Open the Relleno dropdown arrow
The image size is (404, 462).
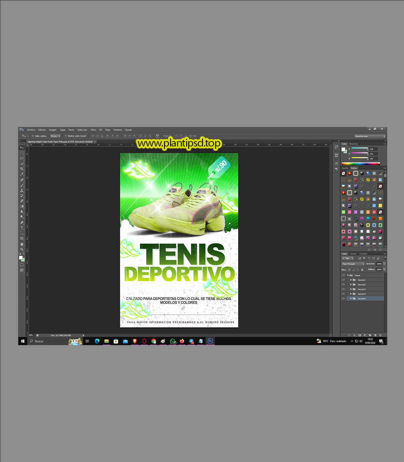pyautogui.click(x=384, y=270)
